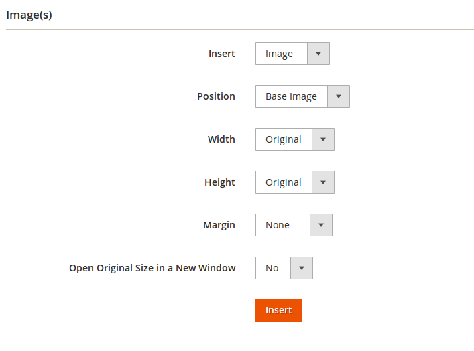Select the Height field label
Image resolution: width=474 pixels, height=351 pixels.
point(219,182)
